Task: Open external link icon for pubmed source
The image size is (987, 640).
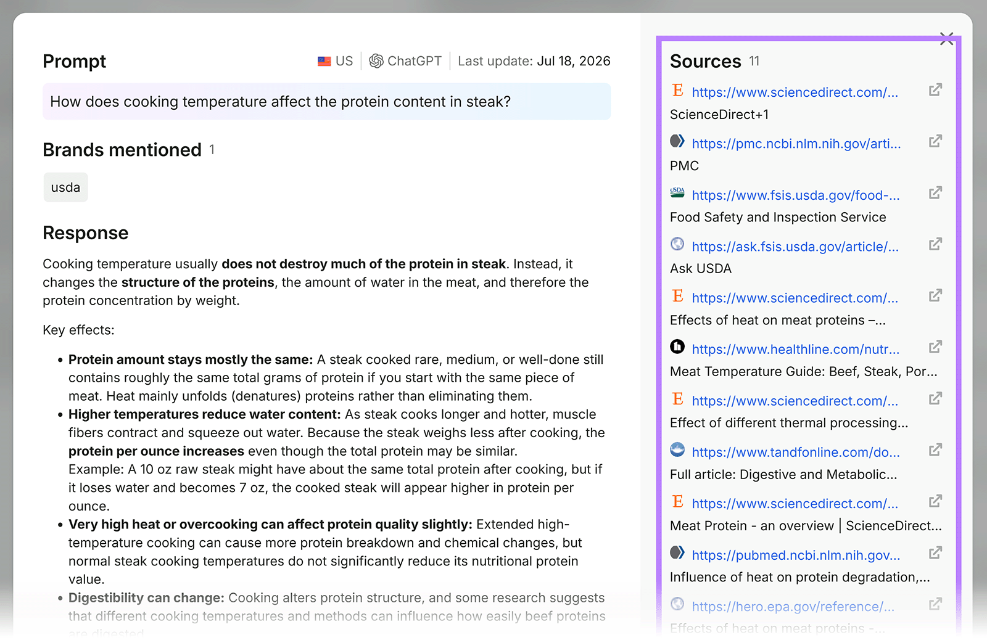Action: (x=935, y=552)
